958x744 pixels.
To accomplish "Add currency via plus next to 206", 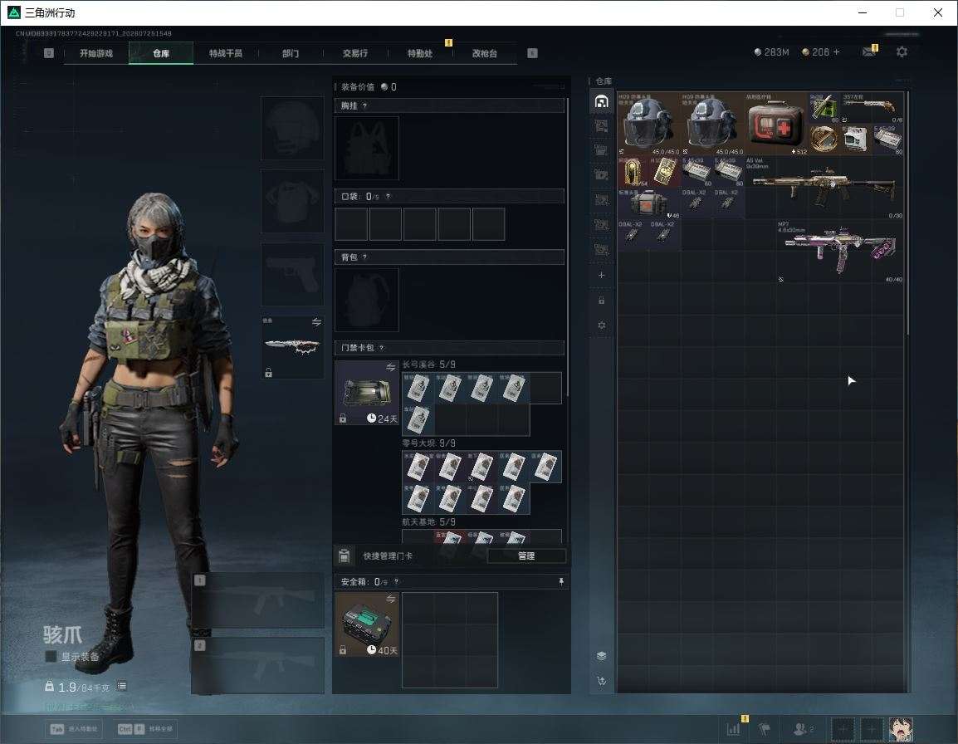I will coord(837,52).
